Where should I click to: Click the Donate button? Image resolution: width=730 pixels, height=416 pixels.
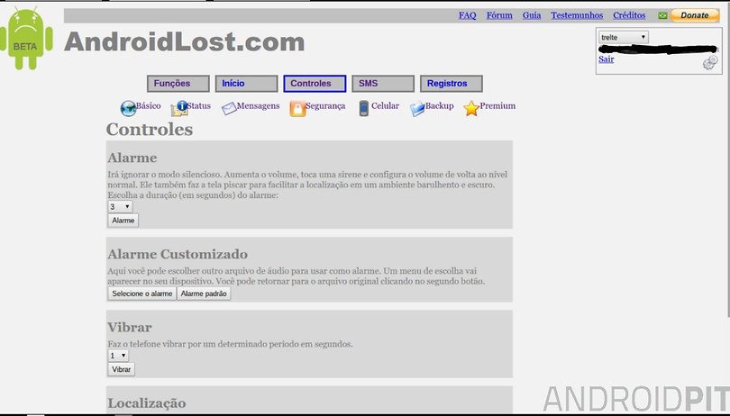click(695, 15)
